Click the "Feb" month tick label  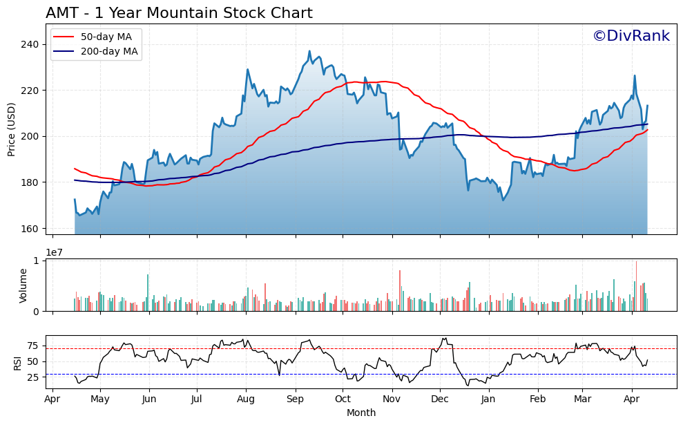(x=537, y=399)
